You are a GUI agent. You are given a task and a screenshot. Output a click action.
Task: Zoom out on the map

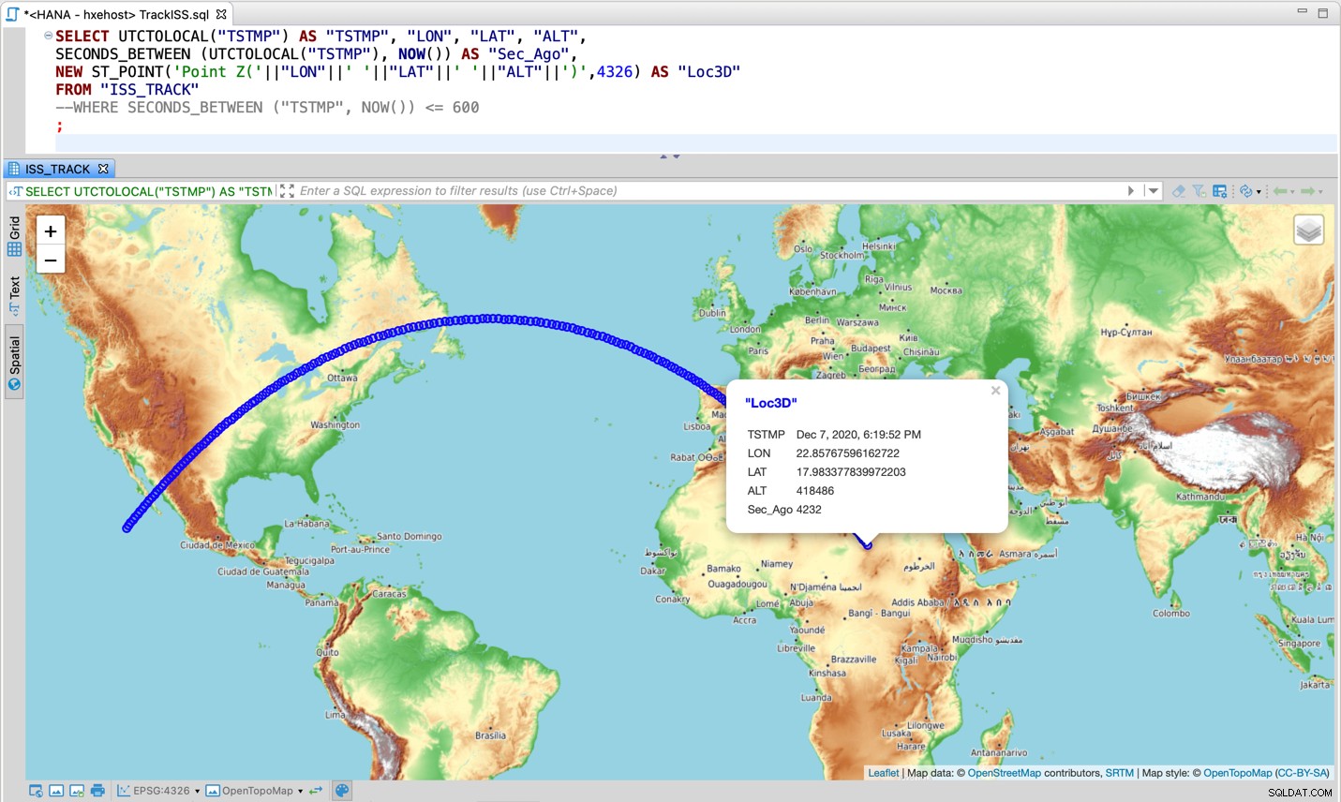coord(51,260)
